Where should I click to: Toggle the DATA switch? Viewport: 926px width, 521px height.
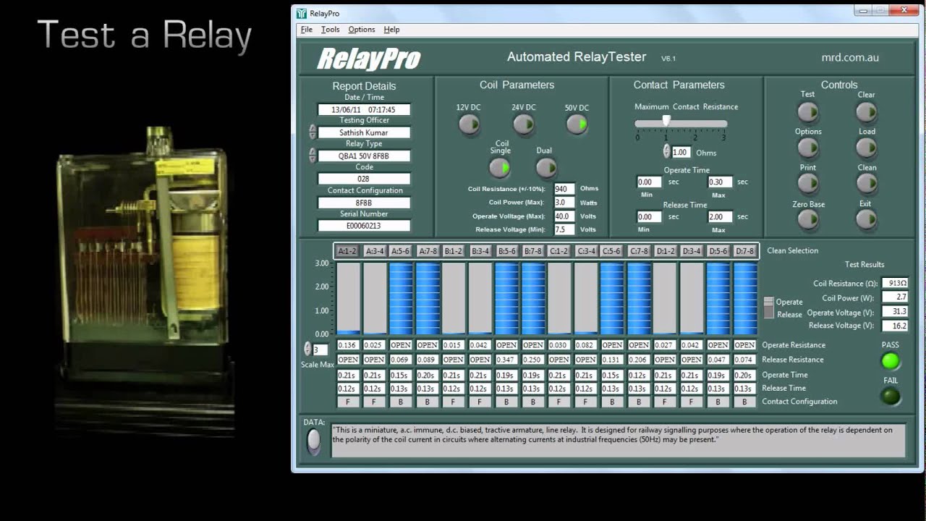click(x=313, y=441)
